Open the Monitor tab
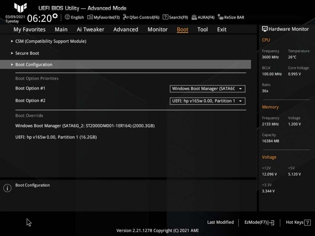This screenshot has width=315, height=236. tap(157, 29)
